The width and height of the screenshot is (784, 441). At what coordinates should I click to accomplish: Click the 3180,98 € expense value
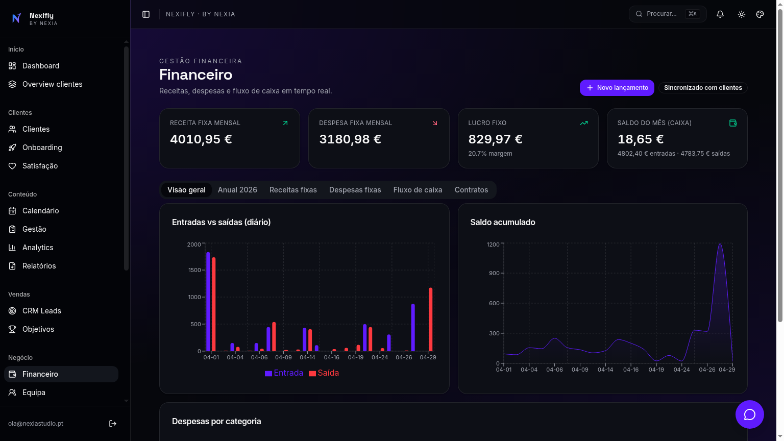(x=350, y=139)
